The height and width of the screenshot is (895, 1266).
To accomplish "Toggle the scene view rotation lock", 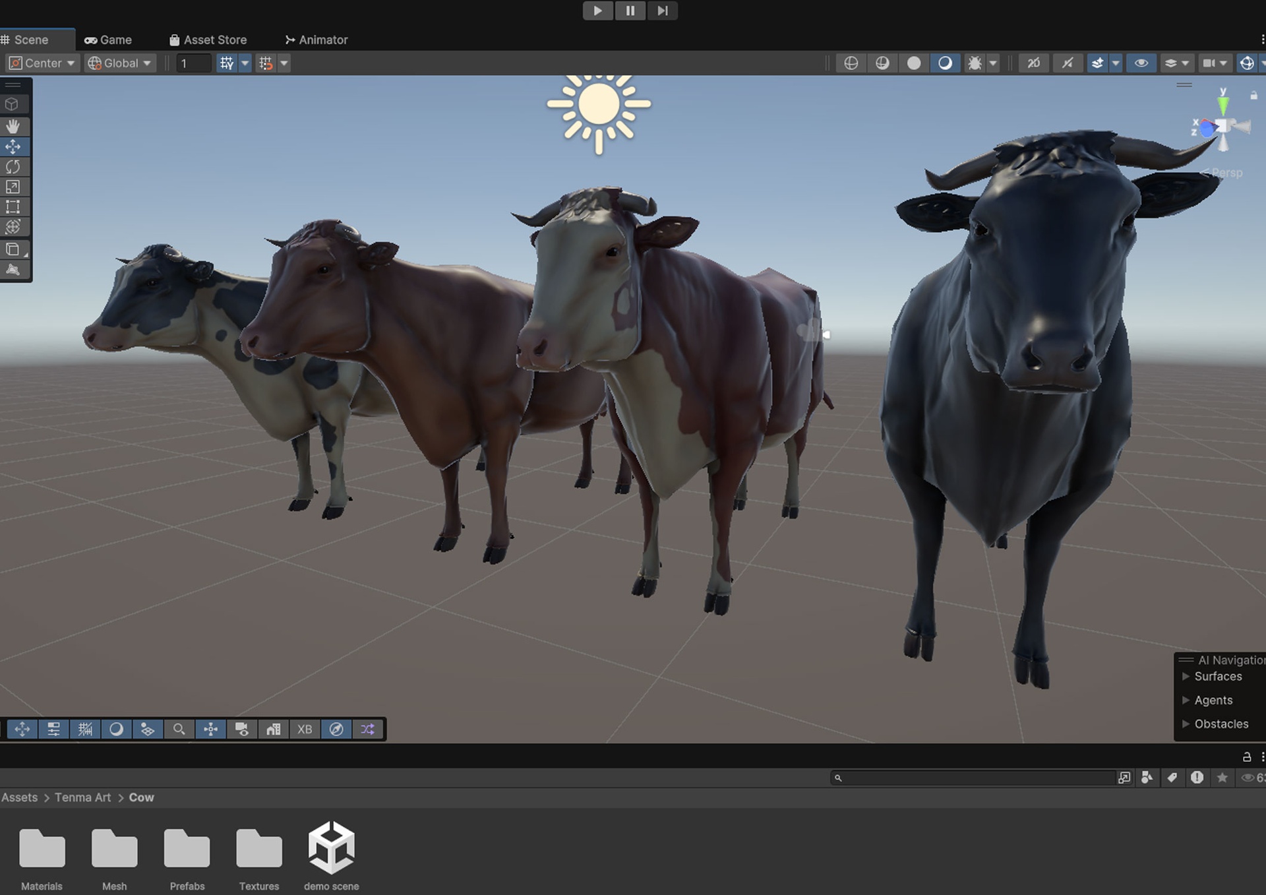I will click(1253, 96).
